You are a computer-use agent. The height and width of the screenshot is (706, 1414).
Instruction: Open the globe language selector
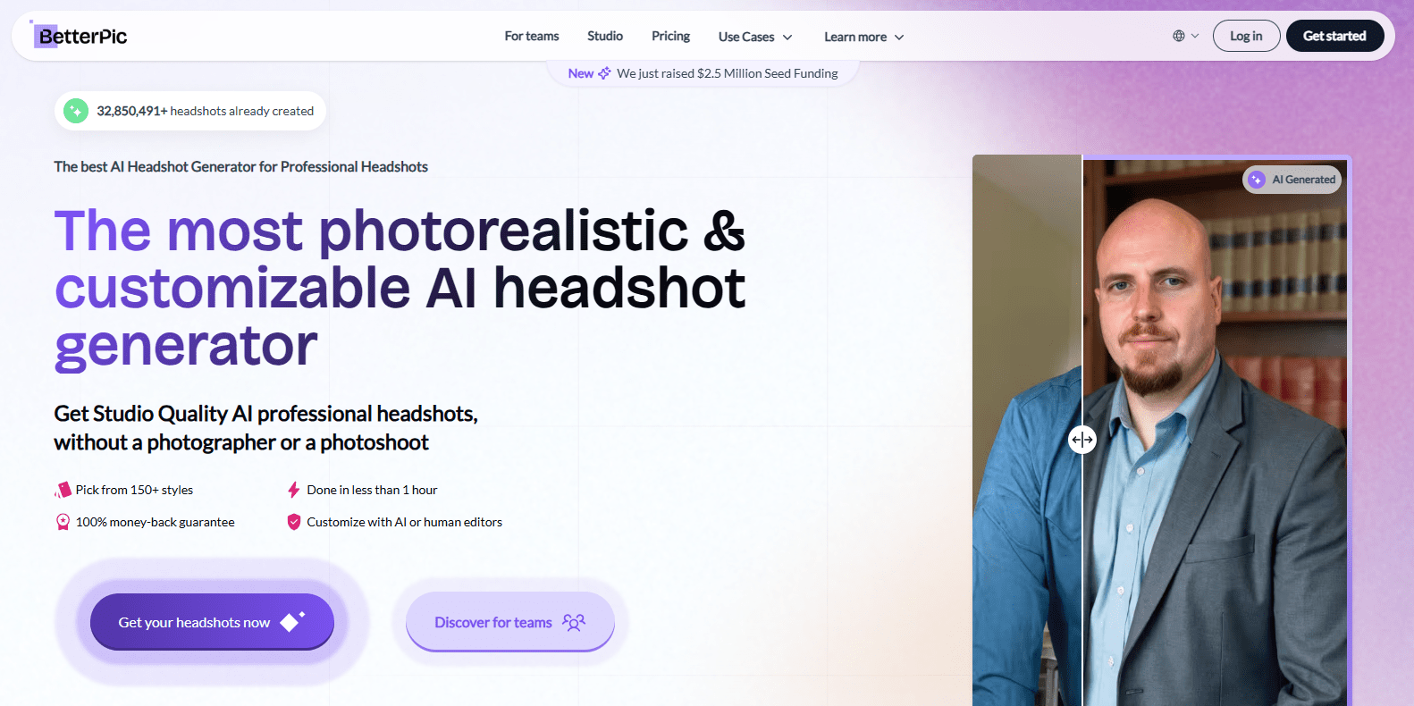tap(1185, 36)
